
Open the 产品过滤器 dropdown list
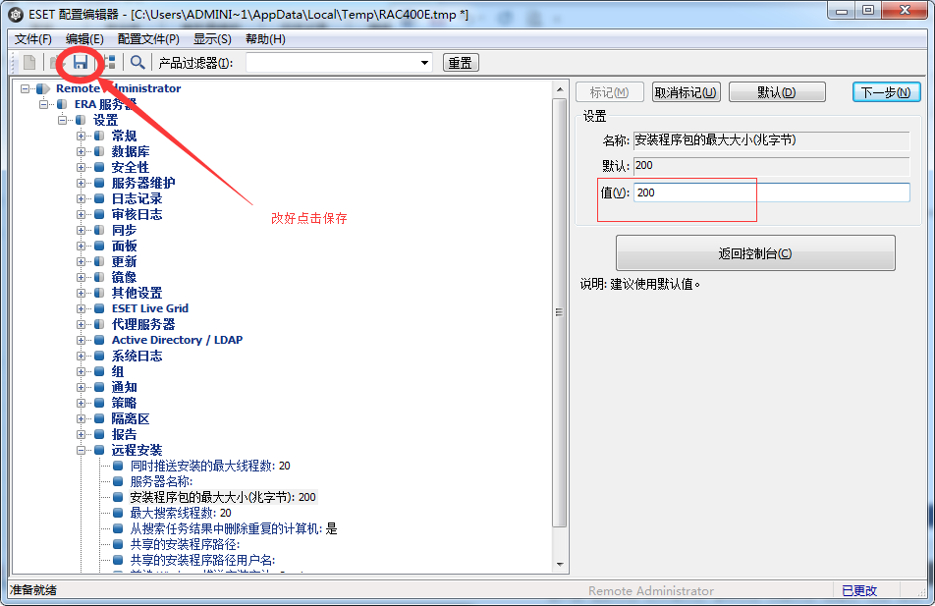click(424, 63)
